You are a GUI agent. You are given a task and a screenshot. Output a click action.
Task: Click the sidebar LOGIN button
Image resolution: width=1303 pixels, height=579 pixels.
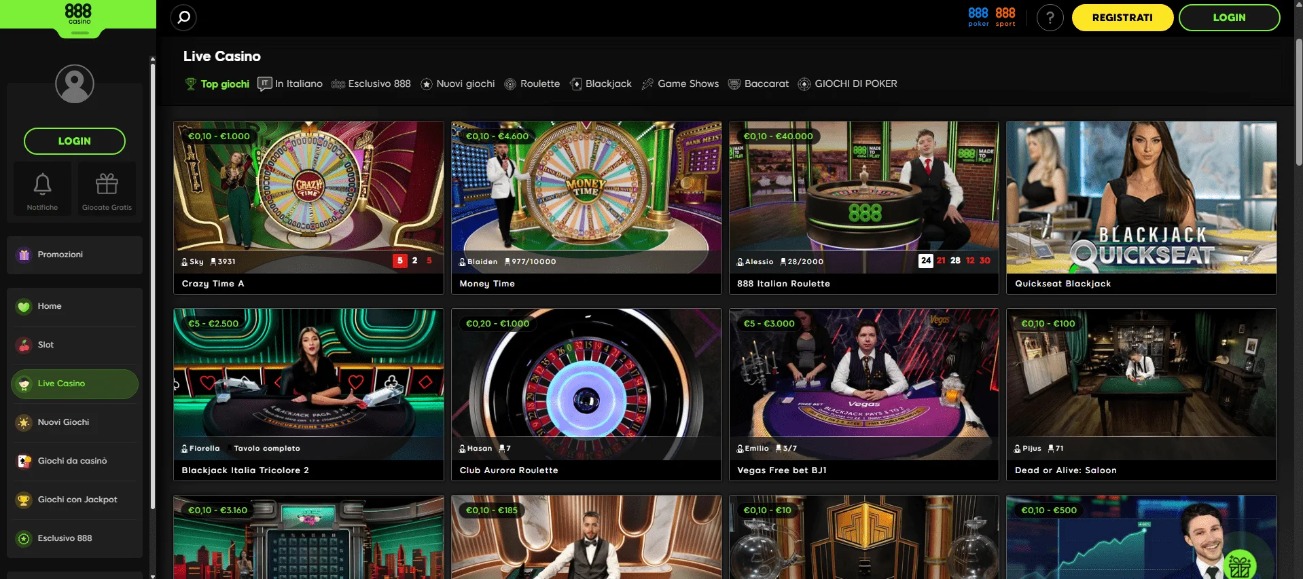point(75,141)
